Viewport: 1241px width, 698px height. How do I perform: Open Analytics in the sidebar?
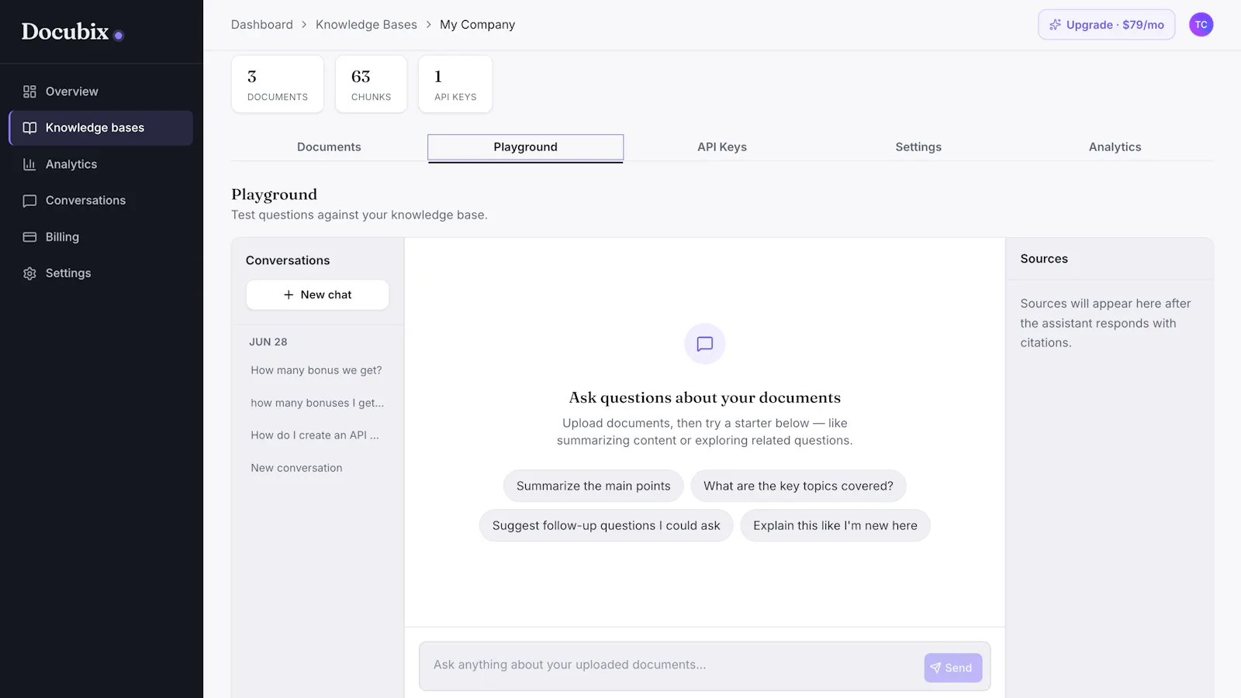pyautogui.click(x=101, y=164)
